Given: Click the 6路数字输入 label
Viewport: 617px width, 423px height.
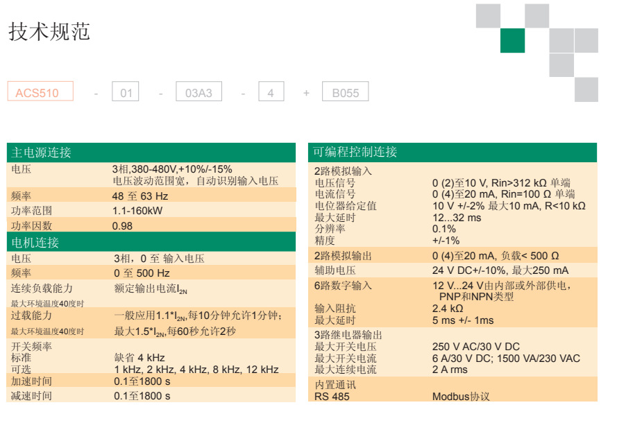Looking at the screenshot, I should (x=343, y=286).
